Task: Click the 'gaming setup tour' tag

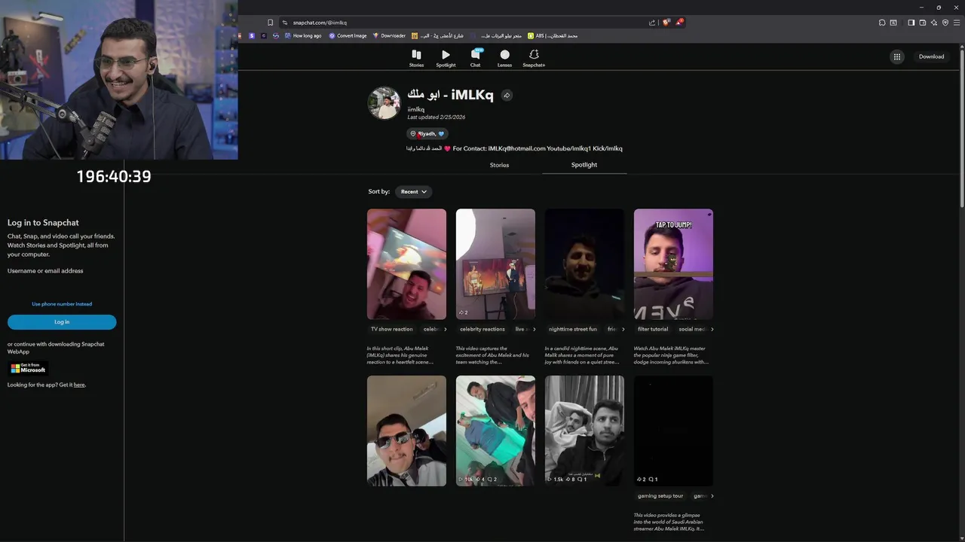Action: (x=660, y=496)
